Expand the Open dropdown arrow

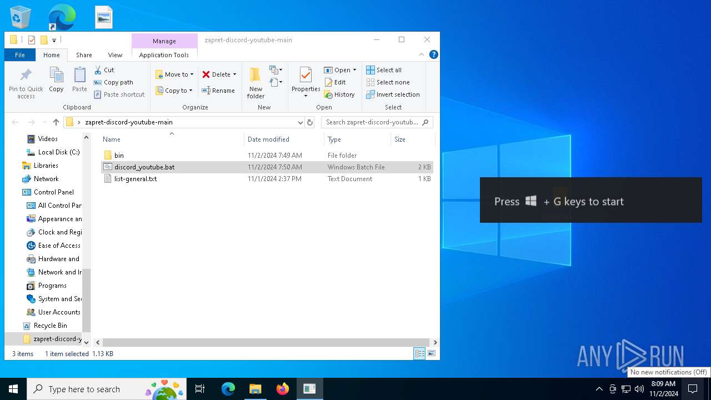354,70
